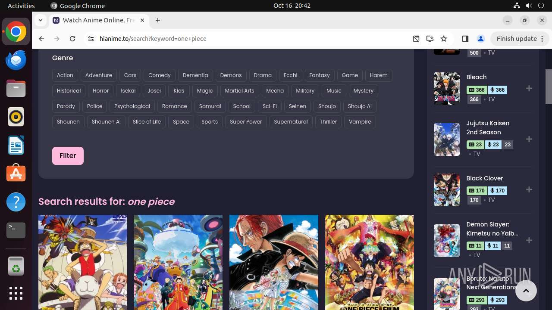The height and width of the screenshot is (310, 552).
Task: Go back to previous page
Action: [x=41, y=39]
